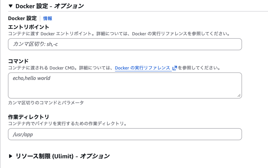Follow the Docker の実行リファレンス hyperlink
This screenshot has height=168, width=268.
coord(143,68)
